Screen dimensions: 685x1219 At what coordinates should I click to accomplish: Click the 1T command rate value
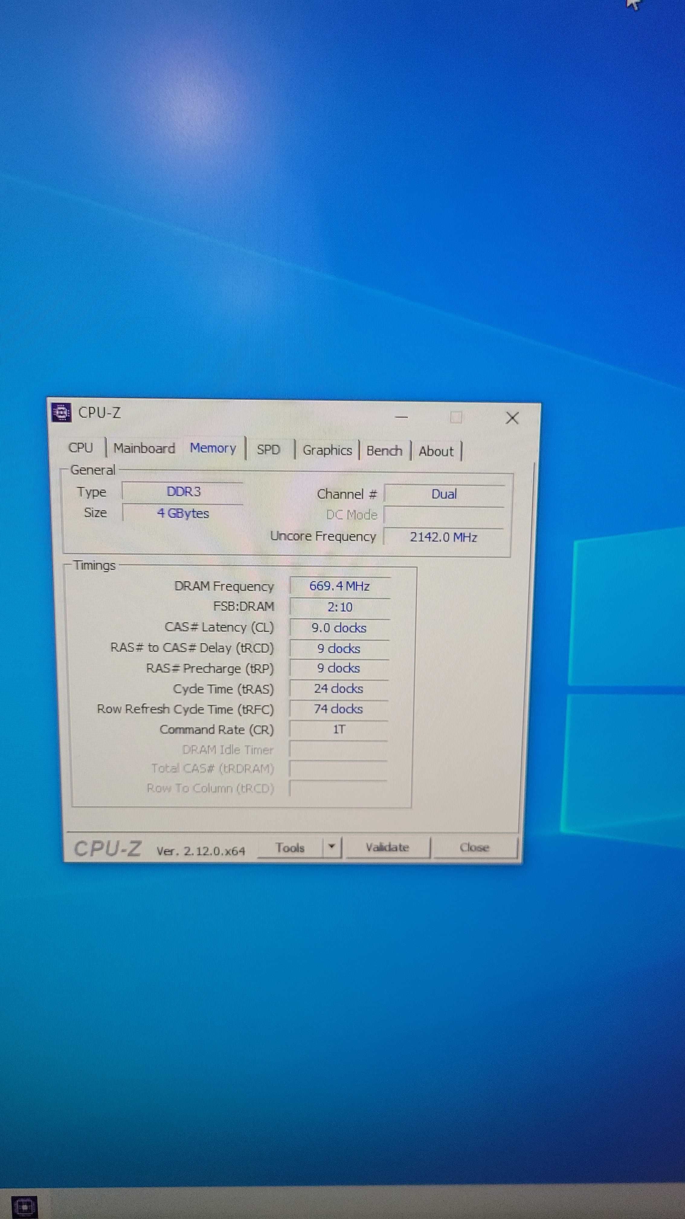click(339, 729)
